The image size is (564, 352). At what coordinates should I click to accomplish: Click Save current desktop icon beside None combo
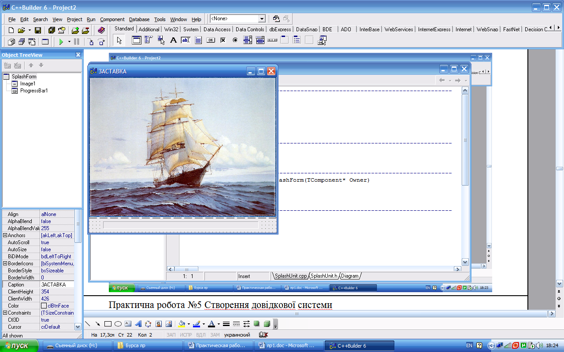[276, 18]
